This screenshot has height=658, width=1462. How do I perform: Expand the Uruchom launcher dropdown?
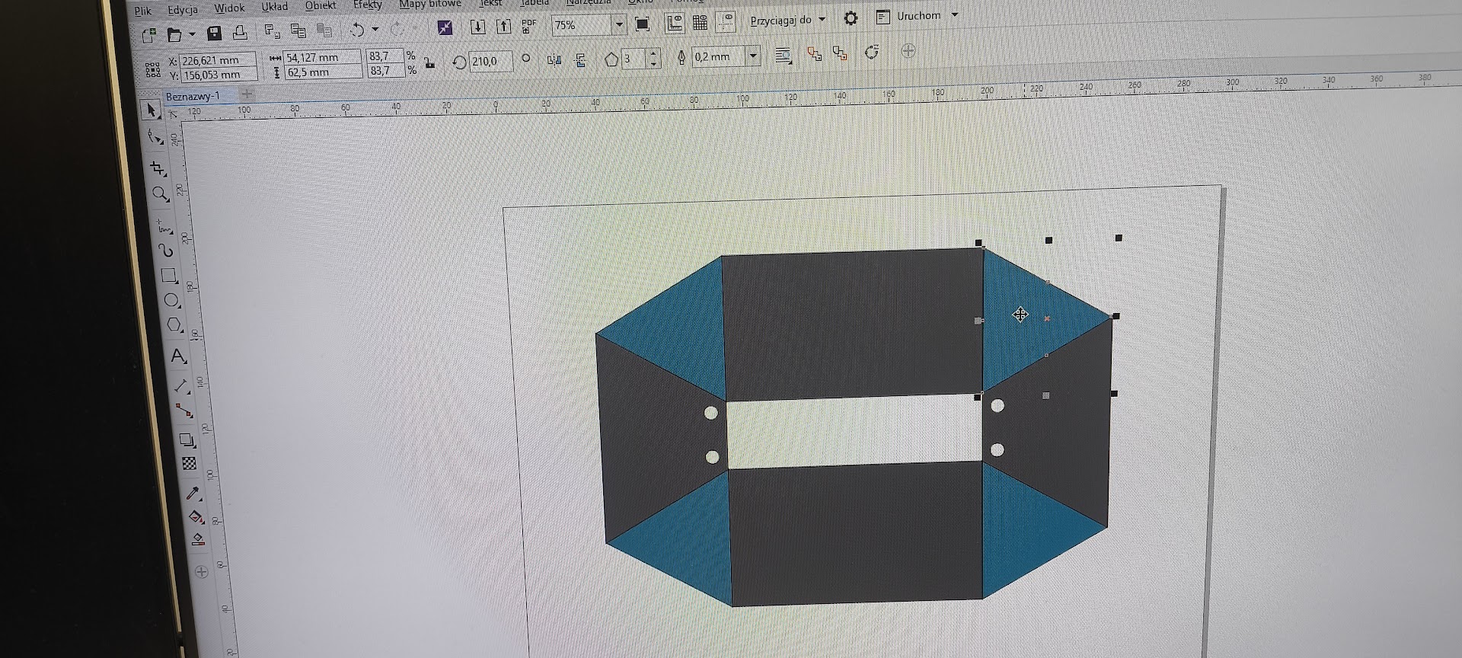pos(955,14)
